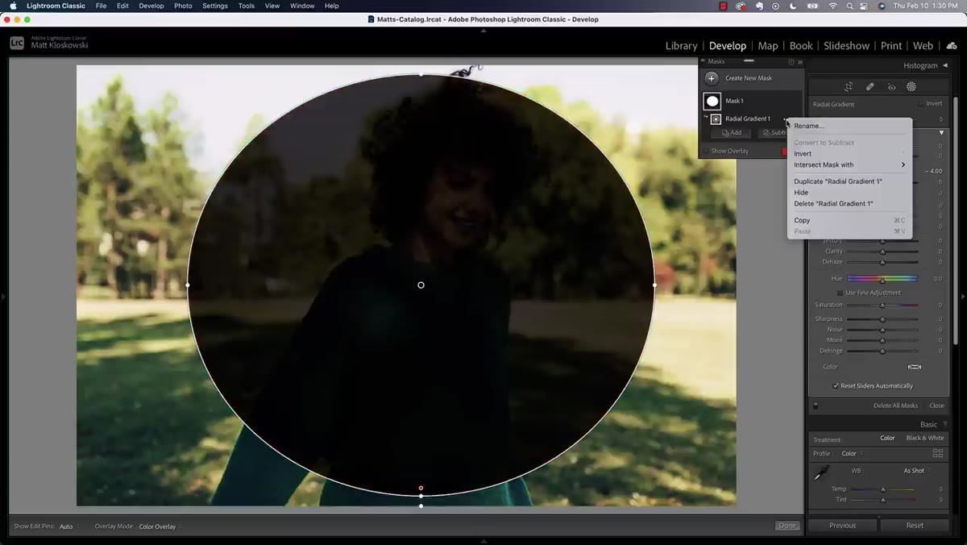967x545 pixels.
Task: Collapse the Histogram panel triangle
Action: point(944,65)
